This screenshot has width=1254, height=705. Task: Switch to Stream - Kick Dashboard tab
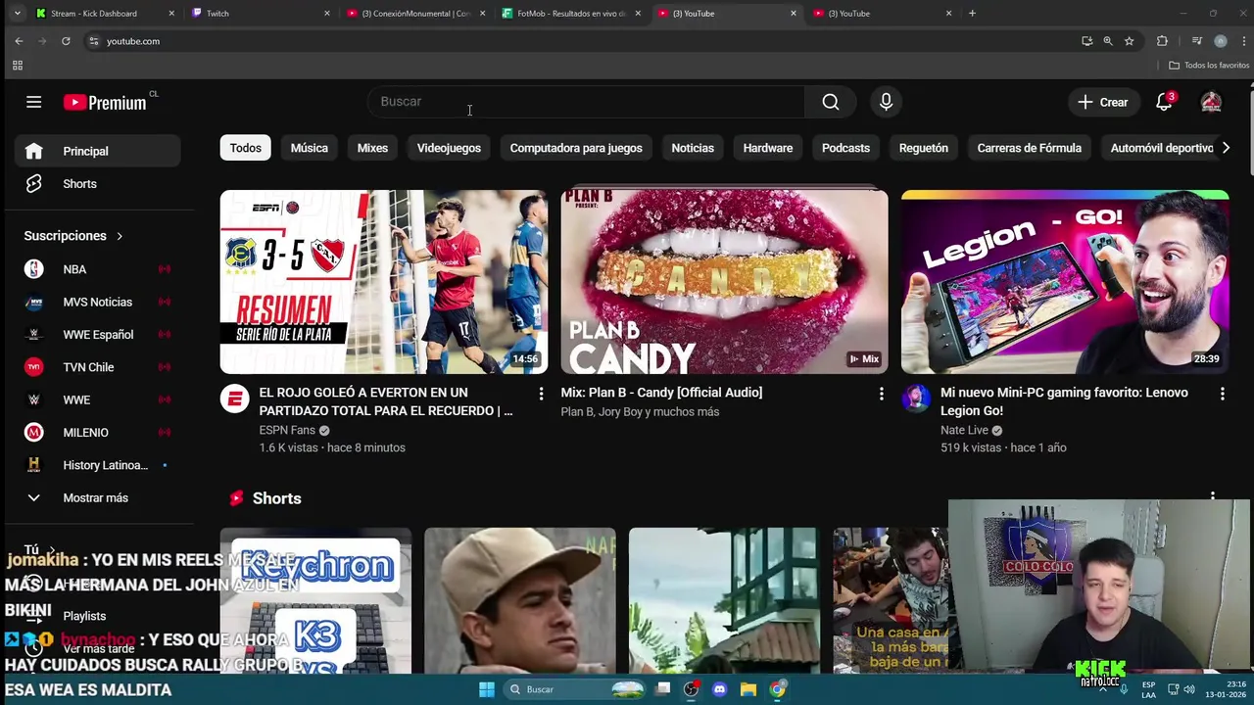[104, 14]
